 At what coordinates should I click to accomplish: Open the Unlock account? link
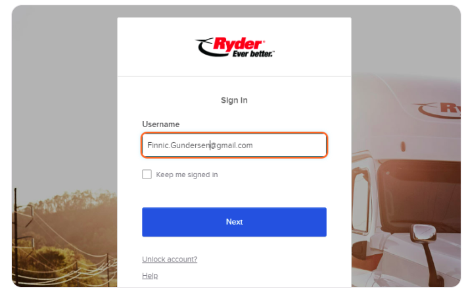tap(170, 259)
